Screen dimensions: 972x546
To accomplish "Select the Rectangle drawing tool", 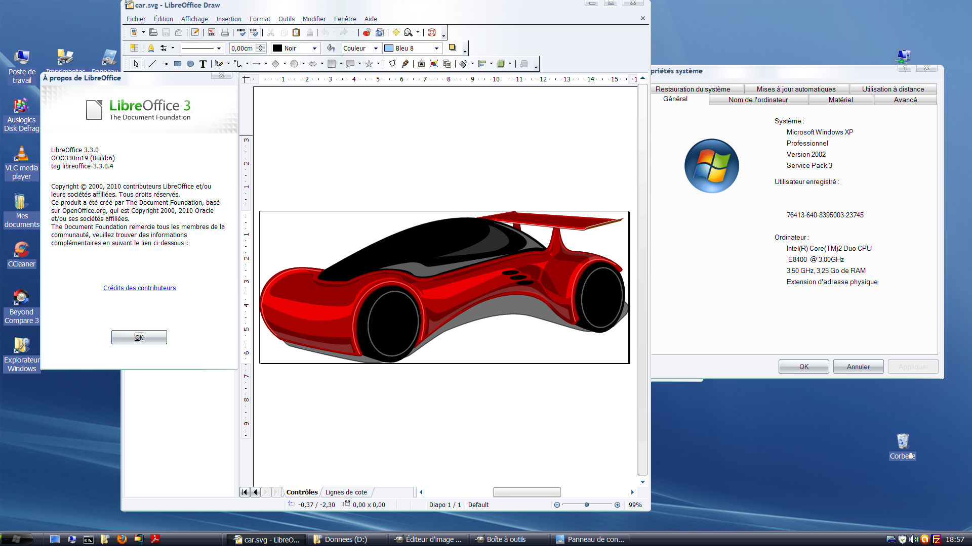I will (178, 64).
